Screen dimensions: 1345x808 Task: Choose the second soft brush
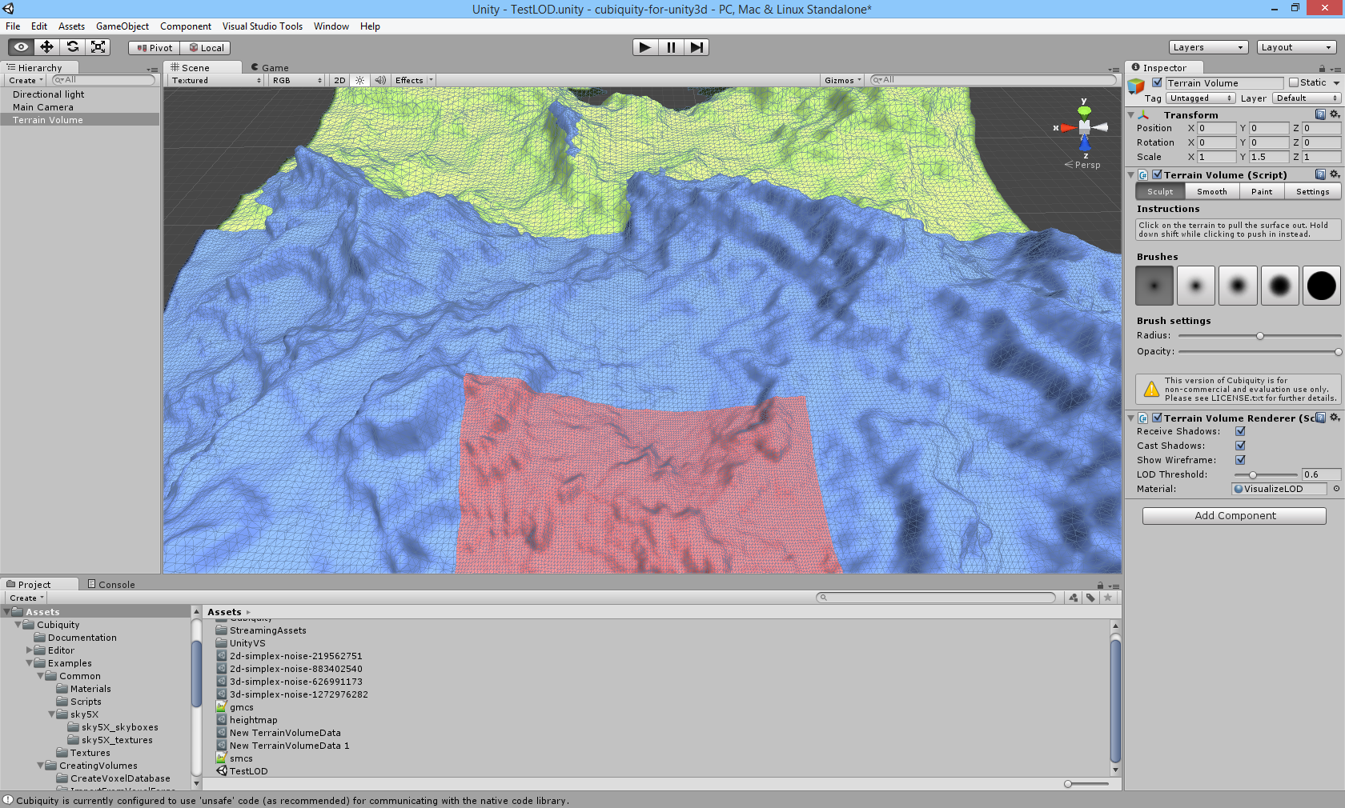[x=1196, y=286]
